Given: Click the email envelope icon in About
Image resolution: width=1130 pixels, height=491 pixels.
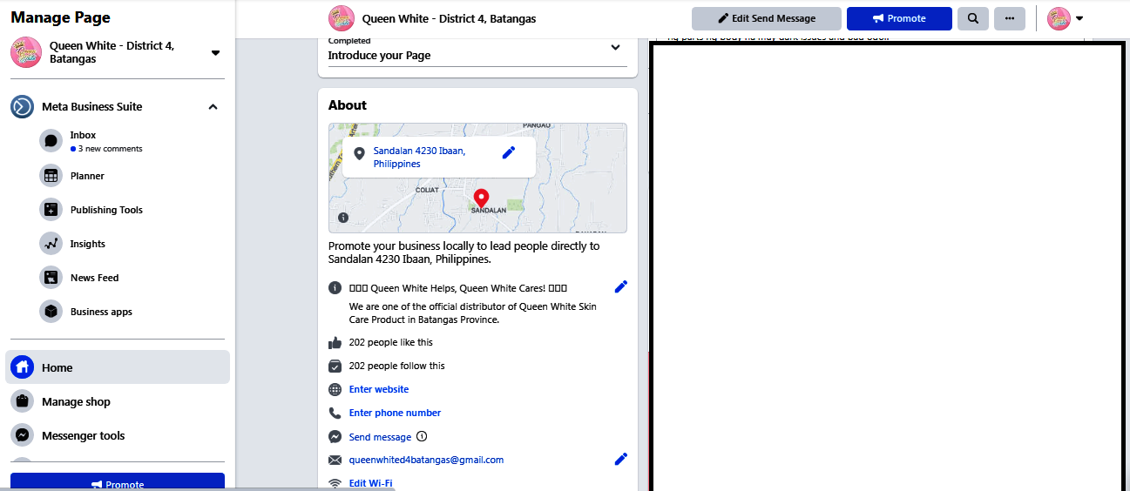Looking at the screenshot, I should coord(335,460).
